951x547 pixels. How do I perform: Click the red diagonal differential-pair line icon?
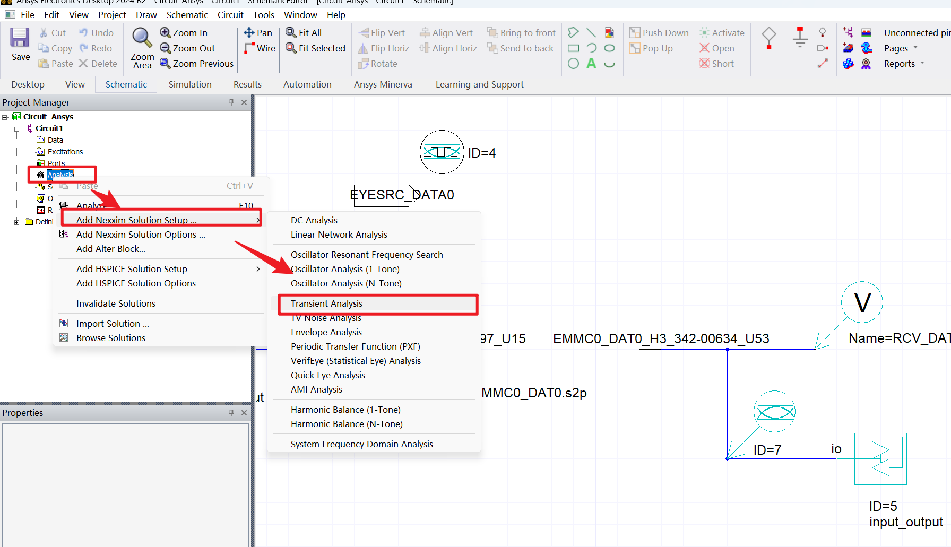click(x=823, y=64)
